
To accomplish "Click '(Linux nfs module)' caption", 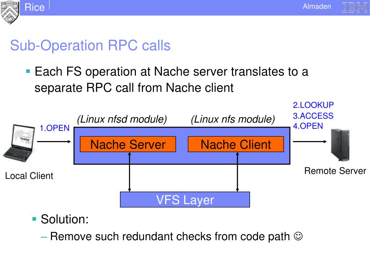I will 233,119.
